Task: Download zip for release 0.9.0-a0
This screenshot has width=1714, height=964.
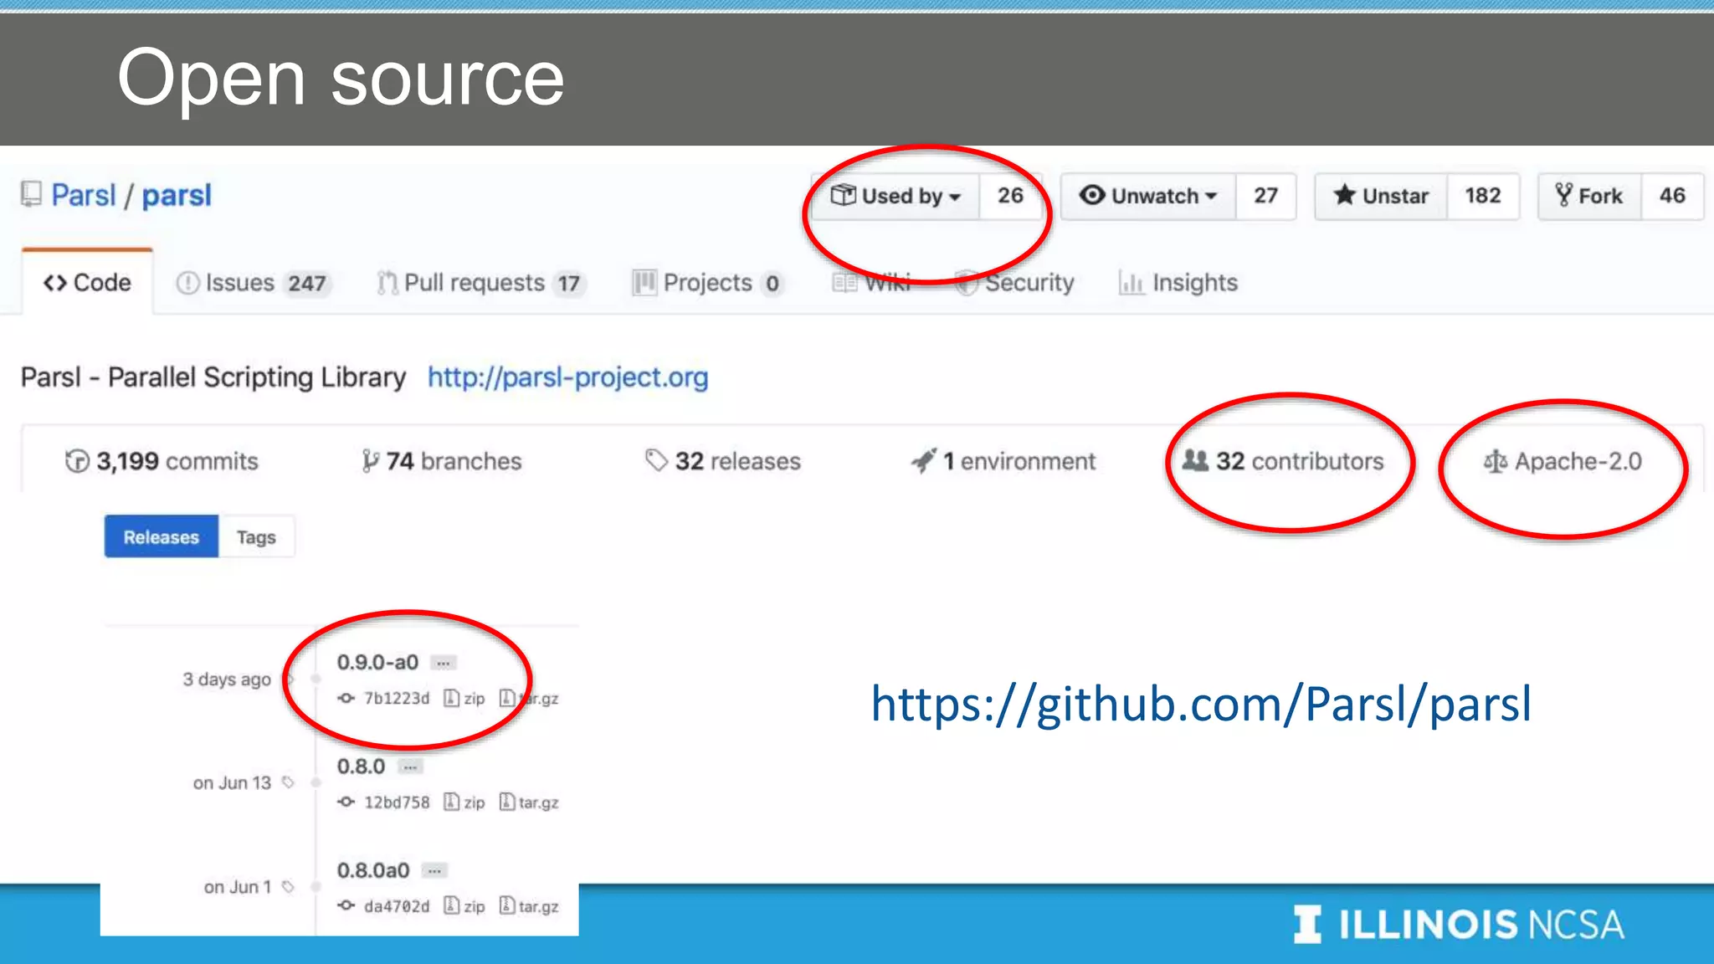Action: (x=464, y=698)
